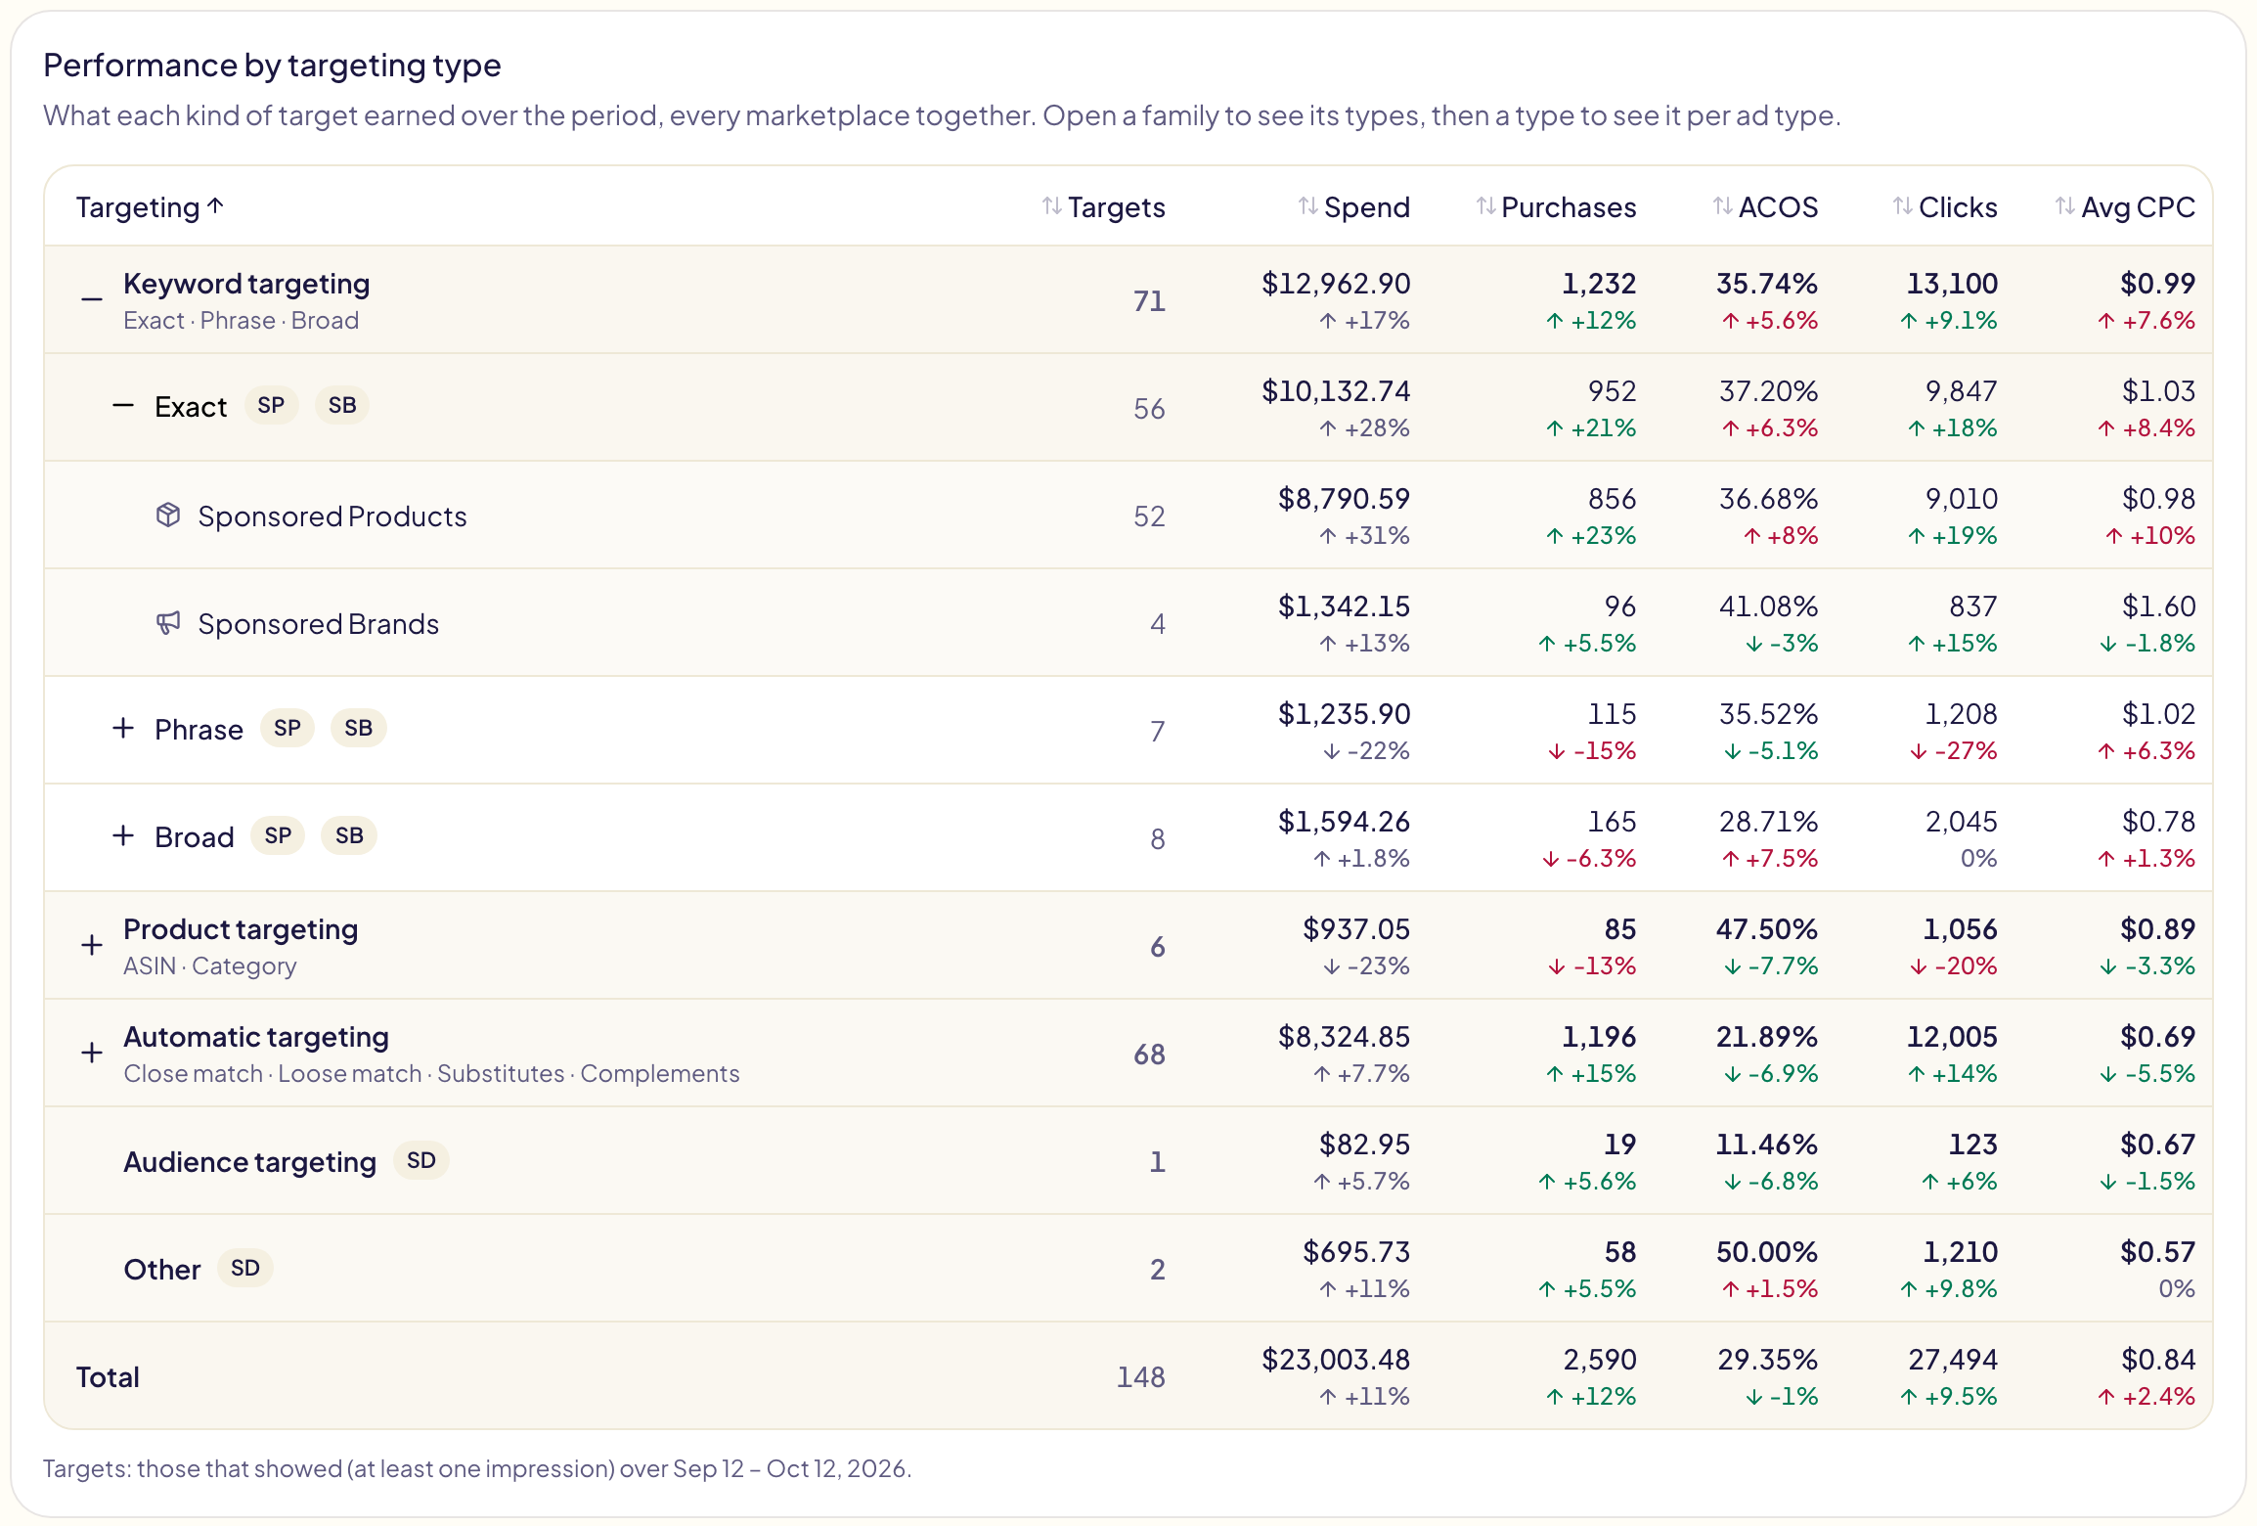
Task: Select the Sponsored Products row label
Action: (x=332, y=516)
